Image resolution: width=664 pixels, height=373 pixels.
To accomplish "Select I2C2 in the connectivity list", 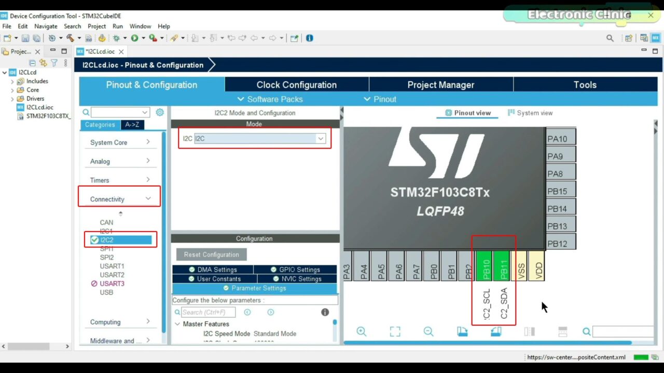I will pyautogui.click(x=121, y=240).
